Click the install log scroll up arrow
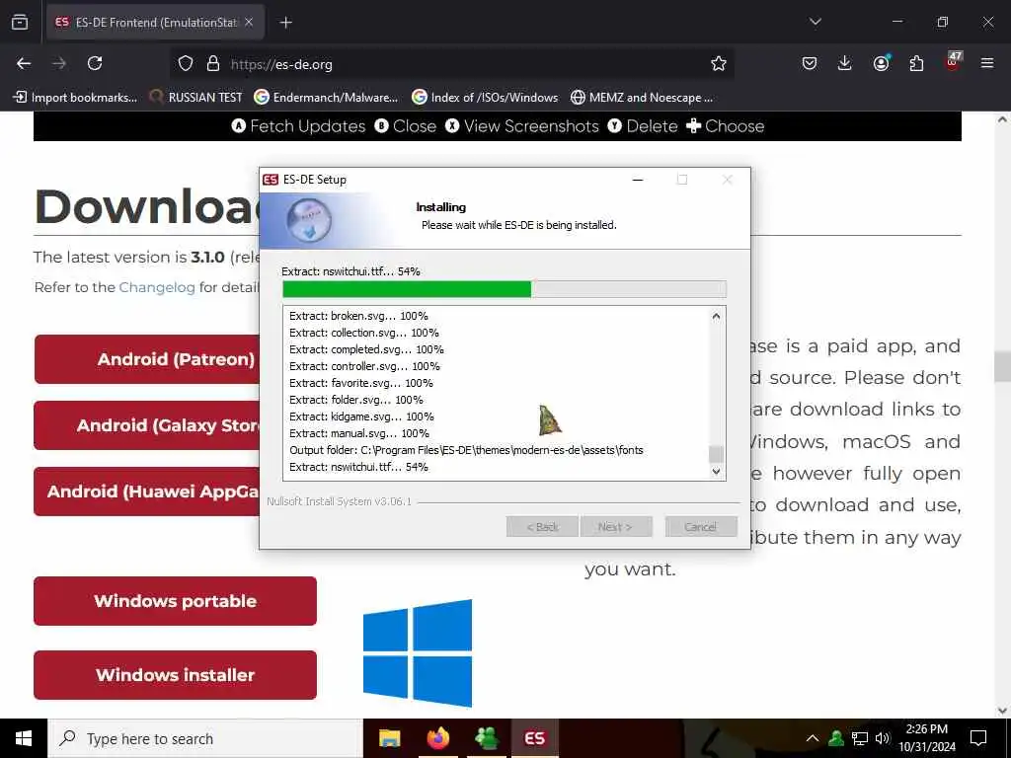The width and height of the screenshot is (1011, 758). tap(716, 316)
